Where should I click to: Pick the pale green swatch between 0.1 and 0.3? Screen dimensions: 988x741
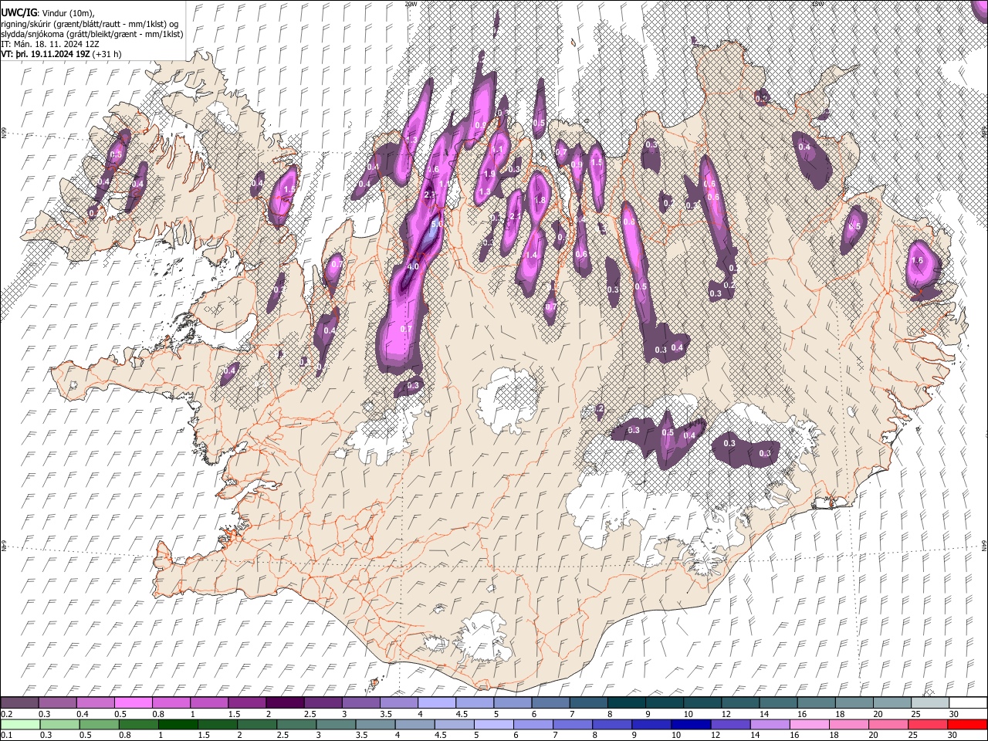pyautogui.click(x=20, y=724)
